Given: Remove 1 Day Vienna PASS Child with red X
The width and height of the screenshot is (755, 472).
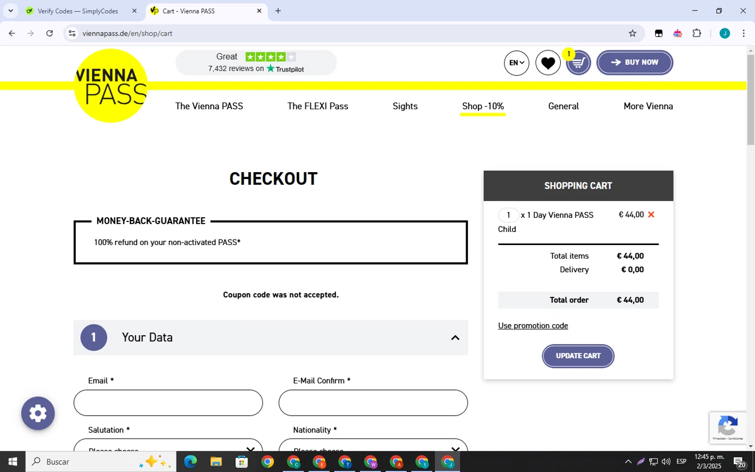Looking at the screenshot, I should click(x=651, y=215).
